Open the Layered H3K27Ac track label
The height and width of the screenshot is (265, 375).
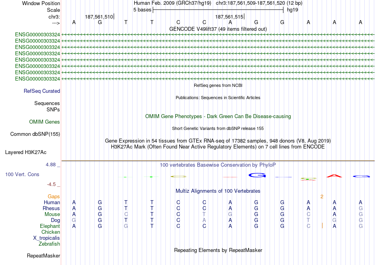point(26,152)
